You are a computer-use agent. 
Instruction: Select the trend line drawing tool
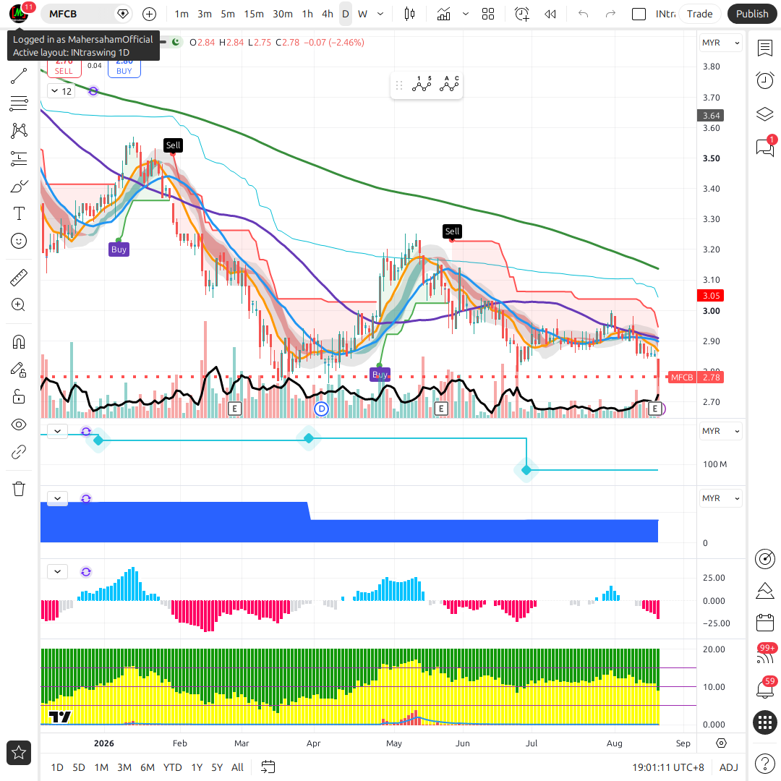coord(19,76)
